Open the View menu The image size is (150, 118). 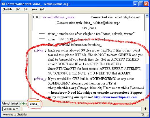point(34,9)
